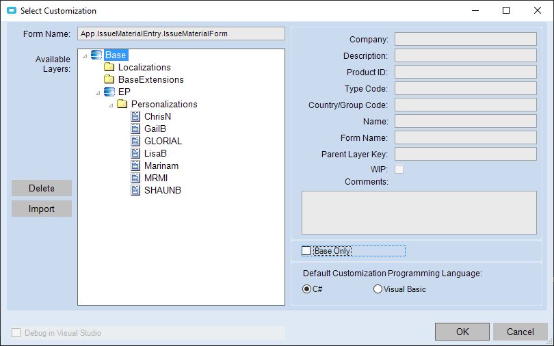Click the Base layer database icon

point(96,55)
